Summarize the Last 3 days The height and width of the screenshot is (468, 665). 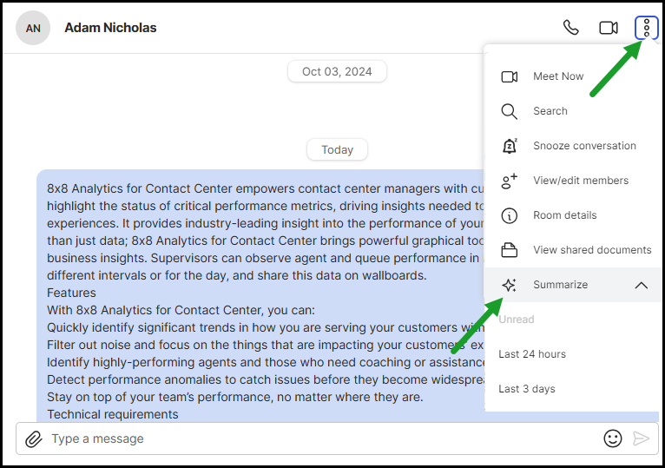point(527,389)
